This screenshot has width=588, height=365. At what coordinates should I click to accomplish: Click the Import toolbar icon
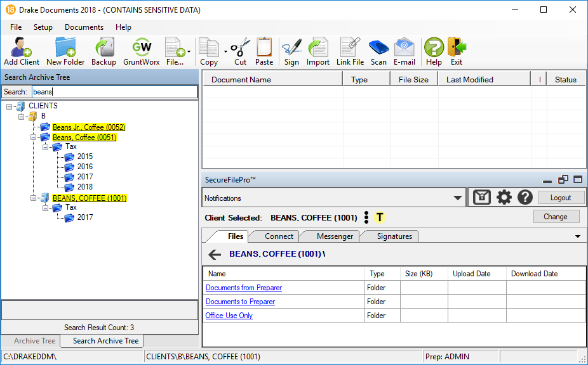pos(318,51)
